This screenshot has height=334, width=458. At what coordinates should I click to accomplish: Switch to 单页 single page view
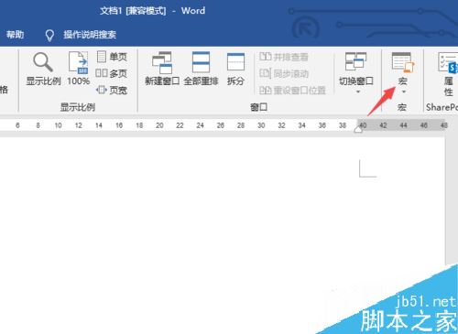coord(112,57)
